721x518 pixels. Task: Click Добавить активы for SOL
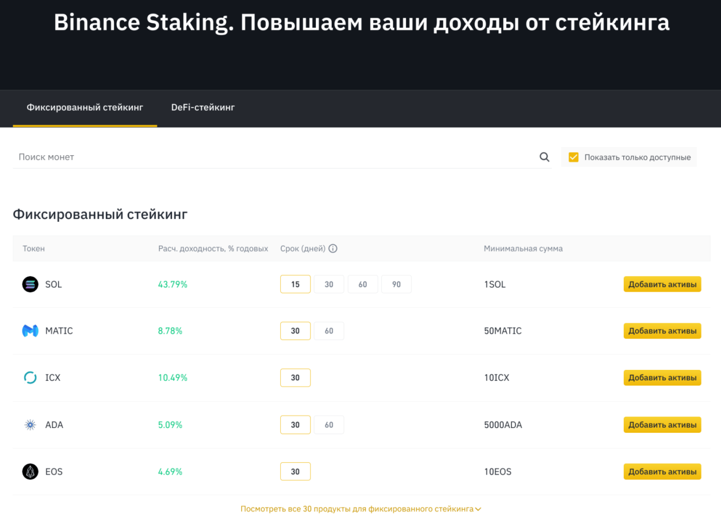tap(662, 284)
